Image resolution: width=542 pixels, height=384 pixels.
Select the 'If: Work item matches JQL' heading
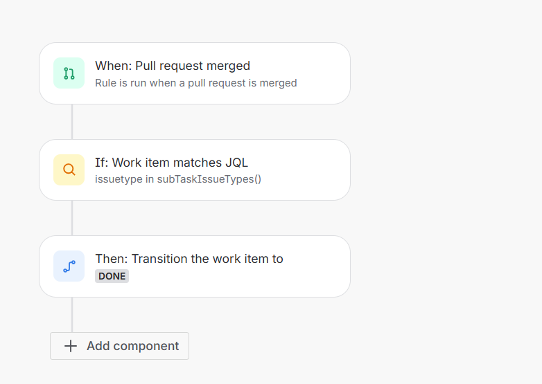coord(171,163)
